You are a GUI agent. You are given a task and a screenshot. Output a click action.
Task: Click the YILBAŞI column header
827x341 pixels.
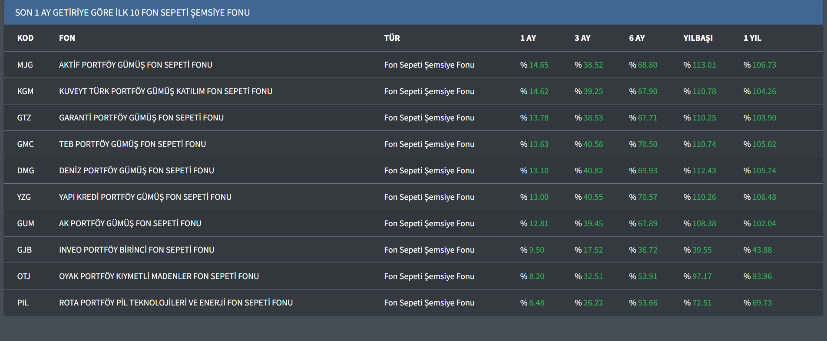pyautogui.click(x=698, y=38)
